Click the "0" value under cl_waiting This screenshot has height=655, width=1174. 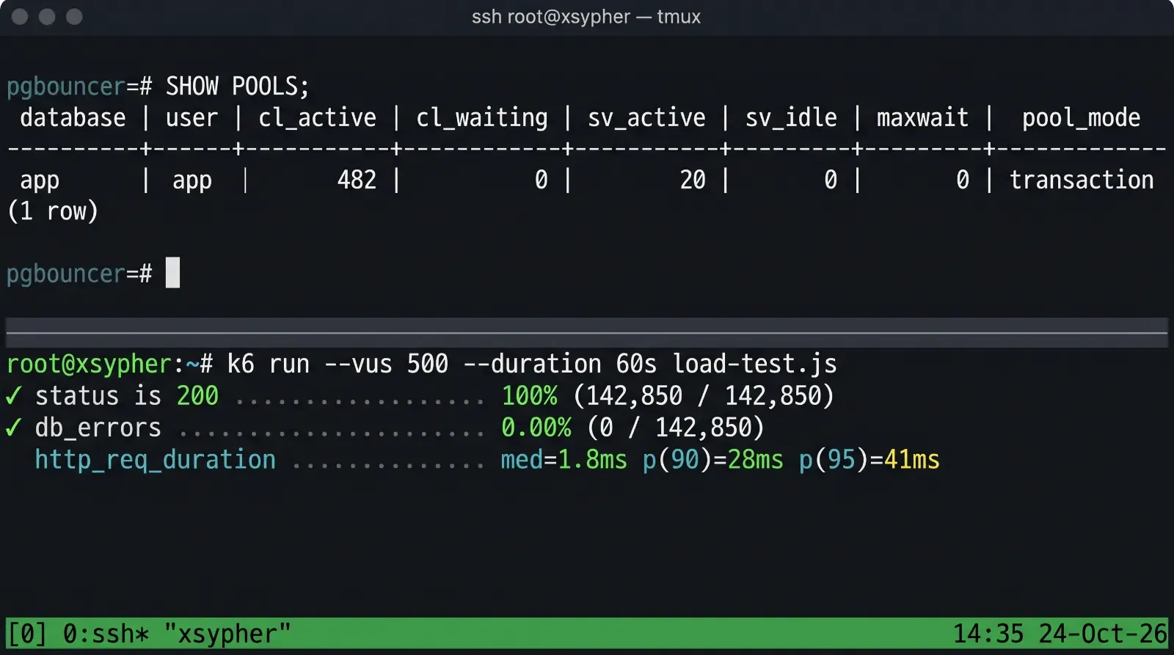(x=542, y=180)
